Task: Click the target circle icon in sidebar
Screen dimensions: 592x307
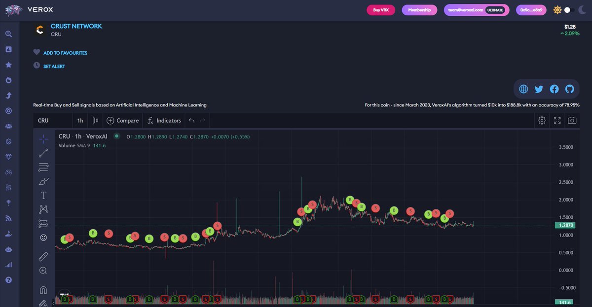Action: [8, 111]
